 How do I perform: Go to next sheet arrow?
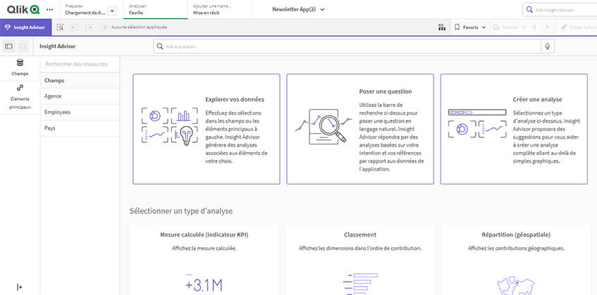(x=547, y=27)
